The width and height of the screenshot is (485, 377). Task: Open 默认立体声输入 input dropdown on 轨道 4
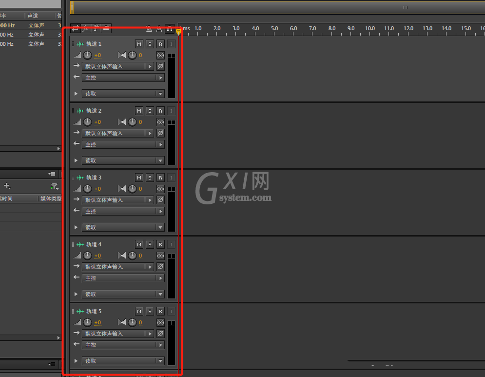118,267
